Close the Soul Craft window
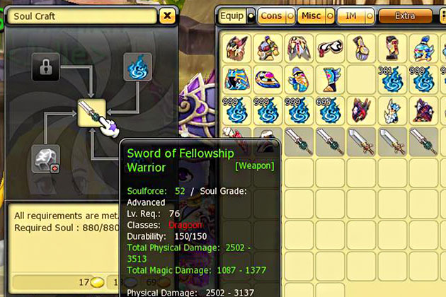This screenshot has height=297, width=446. click(x=167, y=16)
